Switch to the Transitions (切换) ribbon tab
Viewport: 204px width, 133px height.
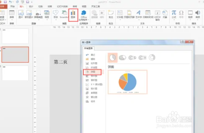click(40, 6)
